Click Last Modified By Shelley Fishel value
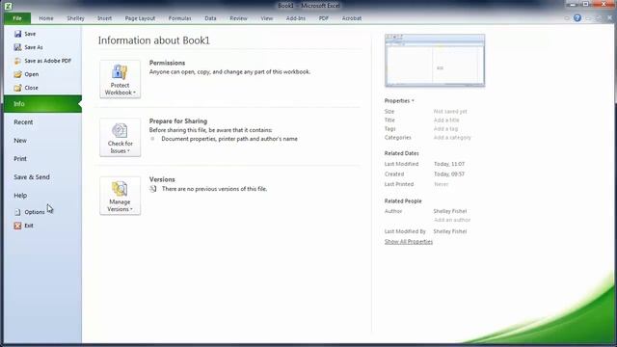Viewport: 617px width, 347px height. coord(450,231)
